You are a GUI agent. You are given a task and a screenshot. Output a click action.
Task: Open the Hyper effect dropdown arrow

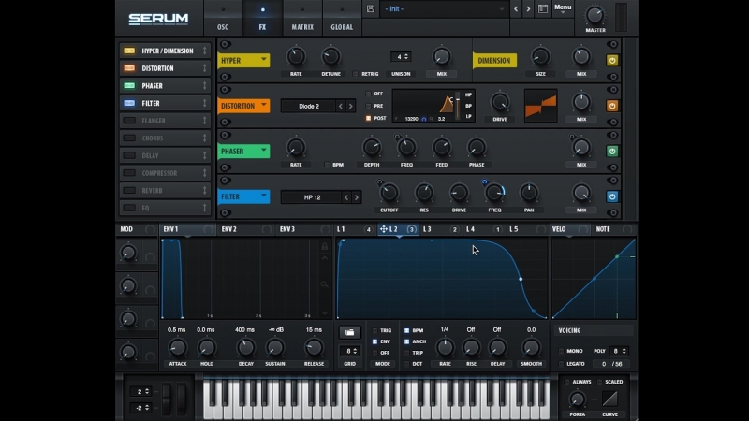click(263, 60)
